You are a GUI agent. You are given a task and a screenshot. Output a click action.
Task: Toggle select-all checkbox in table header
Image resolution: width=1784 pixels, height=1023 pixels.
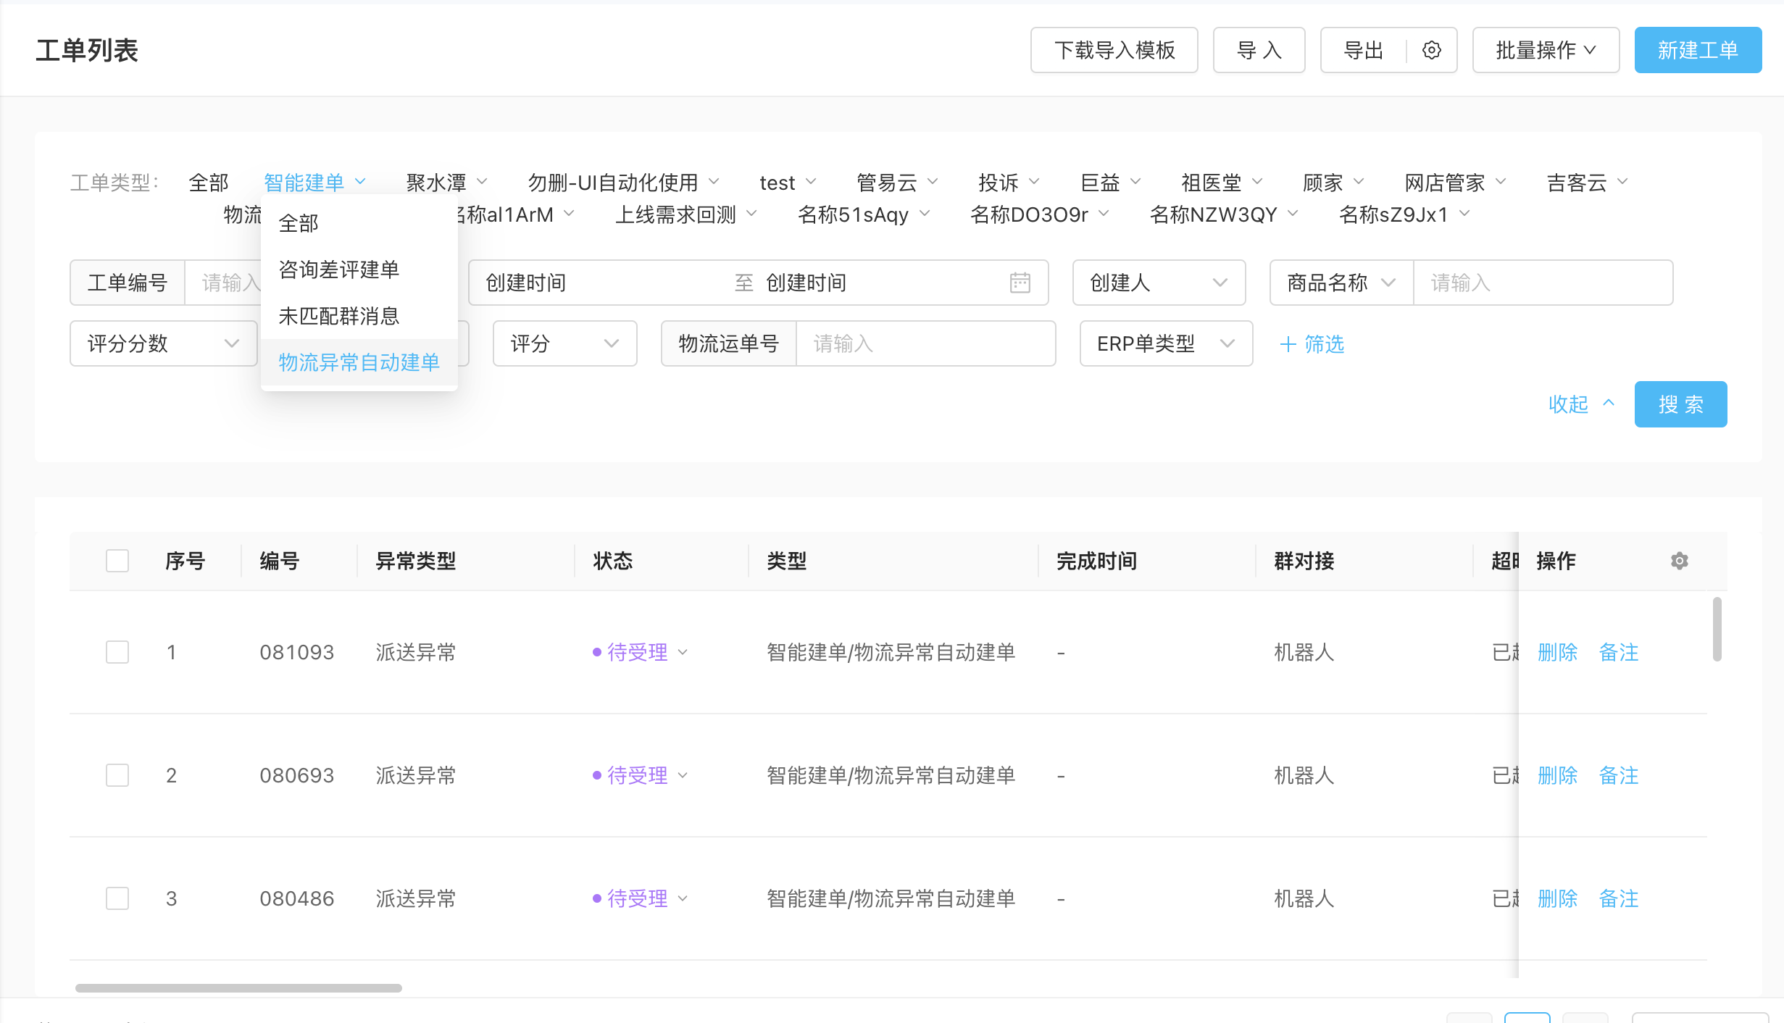(117, 561)
